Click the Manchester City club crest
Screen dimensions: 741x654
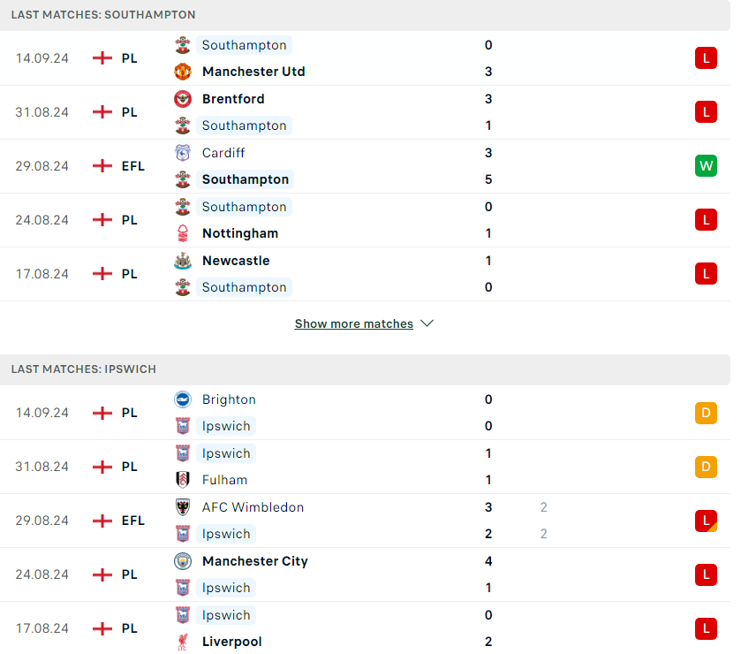coord(183,561)
